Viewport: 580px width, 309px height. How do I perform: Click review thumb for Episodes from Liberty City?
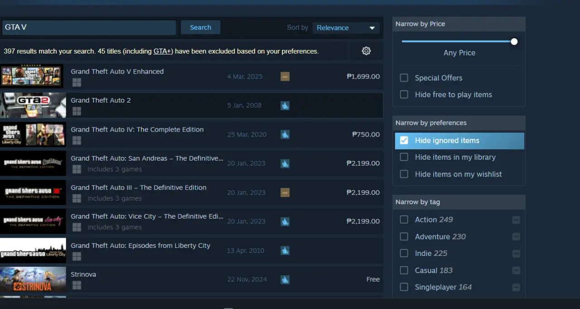[285, 250]
